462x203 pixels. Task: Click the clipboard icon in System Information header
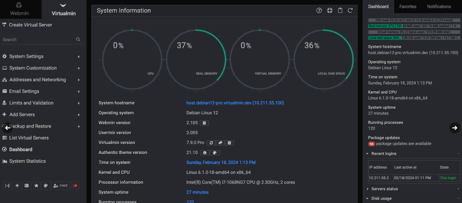tap(340, 11)
